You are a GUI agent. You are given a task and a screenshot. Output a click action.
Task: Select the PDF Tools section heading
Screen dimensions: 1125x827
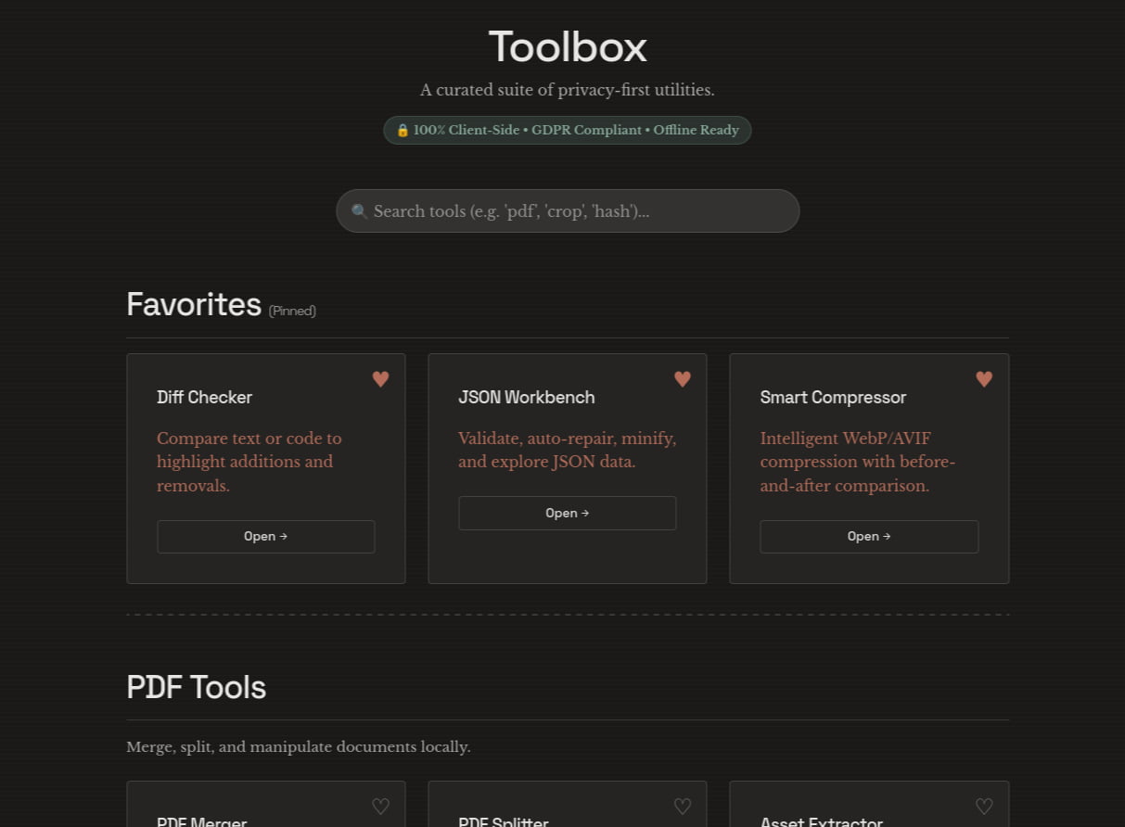pos(196,687)
